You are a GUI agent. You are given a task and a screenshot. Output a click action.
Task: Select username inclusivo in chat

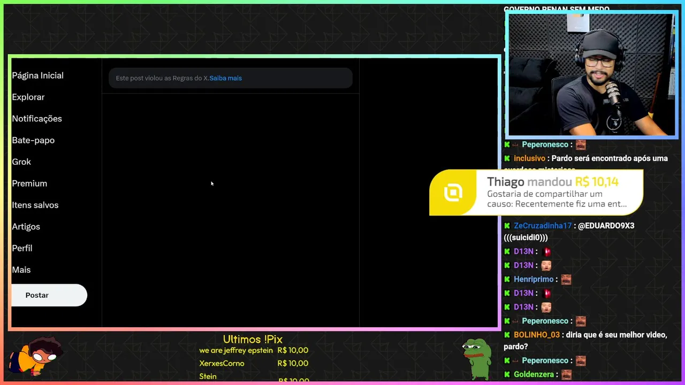[529, 158]
